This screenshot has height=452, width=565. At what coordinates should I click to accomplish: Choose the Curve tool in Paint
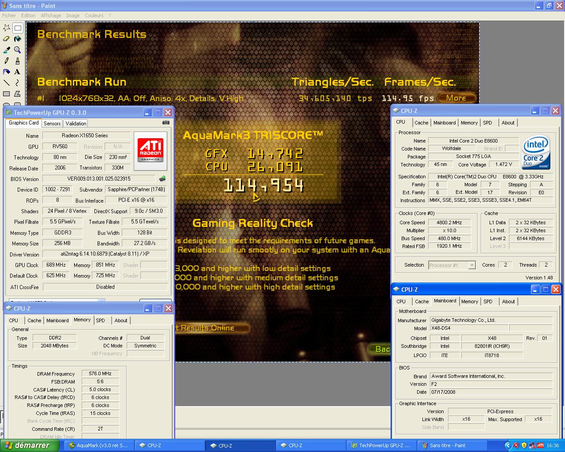[18, 83]
